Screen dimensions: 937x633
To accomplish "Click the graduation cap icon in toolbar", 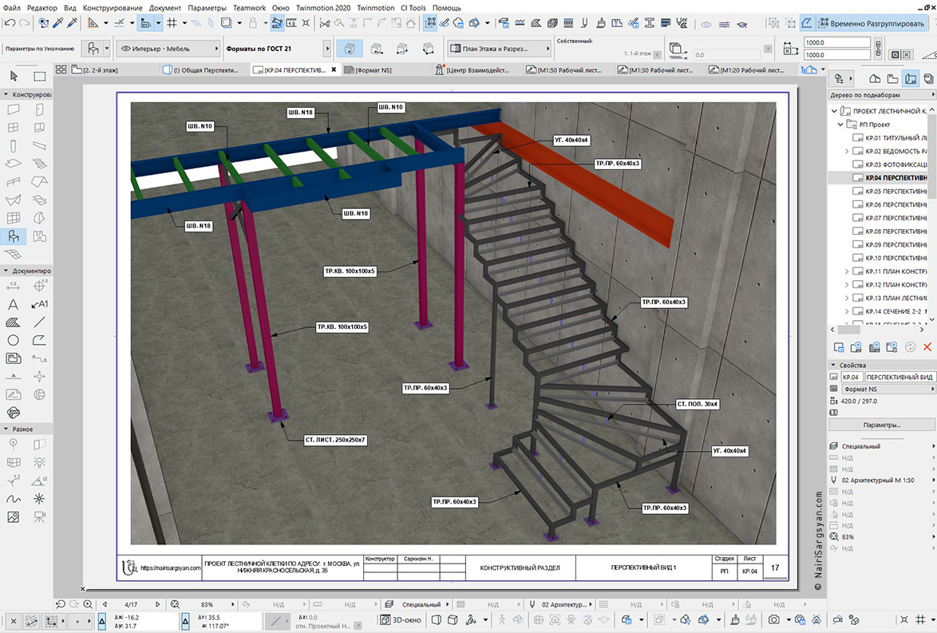I will (x=742, y=24).
